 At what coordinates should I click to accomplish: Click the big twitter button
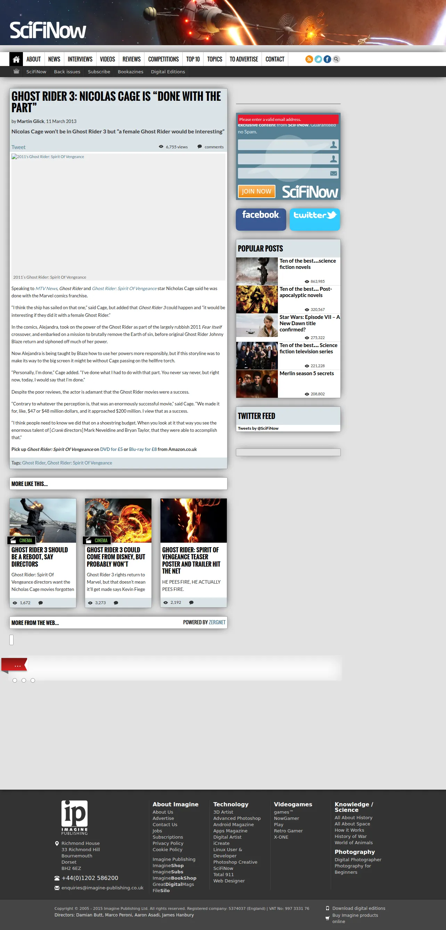315,219
